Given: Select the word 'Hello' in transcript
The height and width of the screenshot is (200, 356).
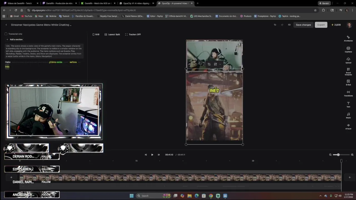Looking at the screenshot, I should click(8, 62).
